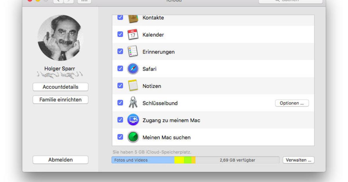Select the Kalender label
Screen dimensions: 348x182
pos(153,35)
